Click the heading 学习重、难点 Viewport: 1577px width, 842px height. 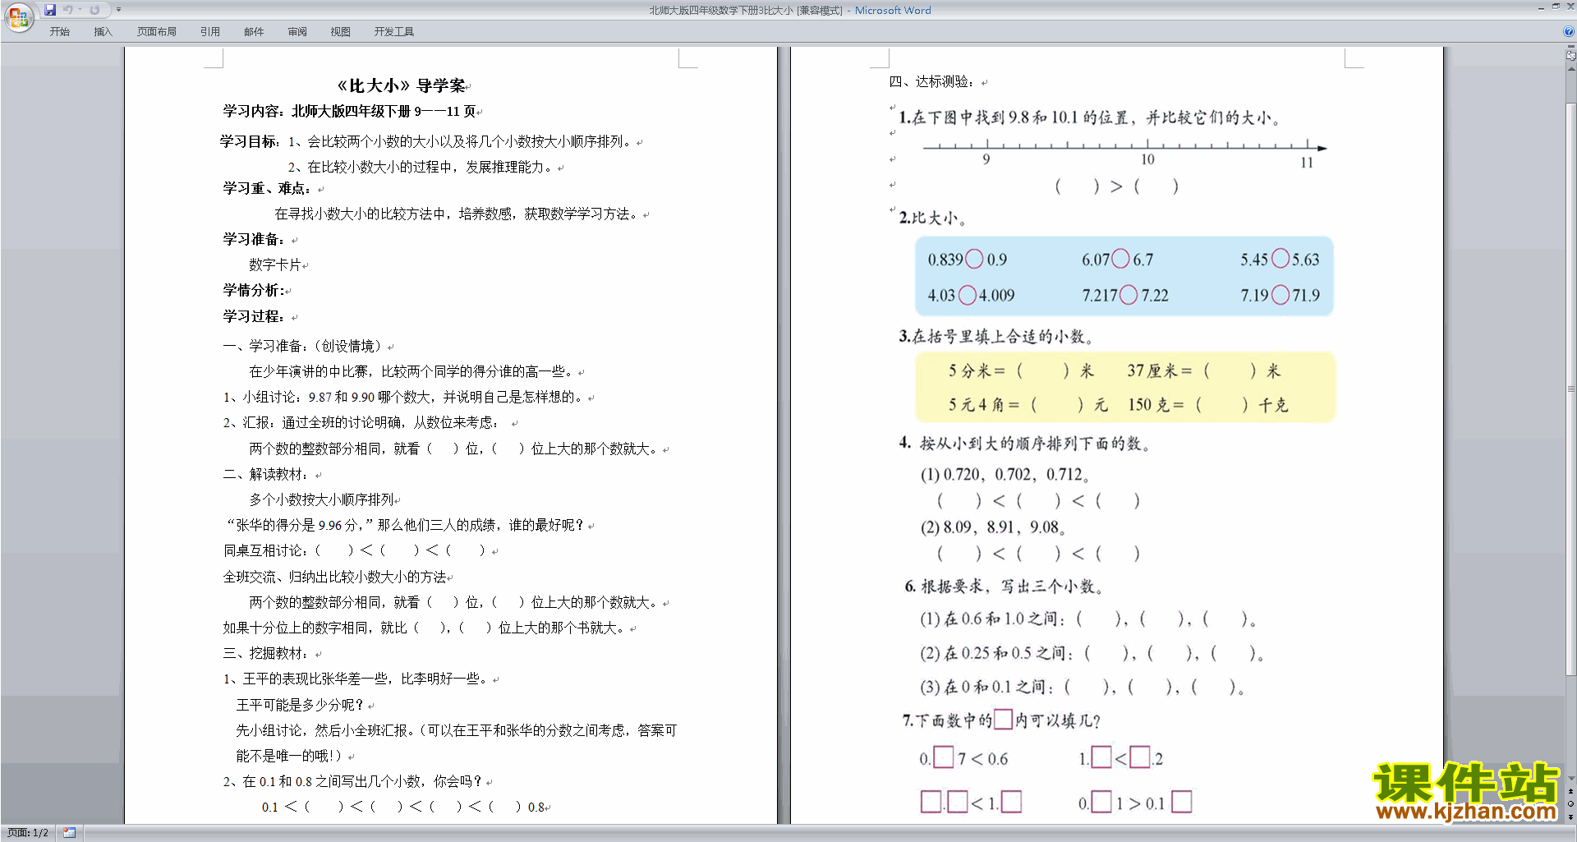[x=266, y=188]
